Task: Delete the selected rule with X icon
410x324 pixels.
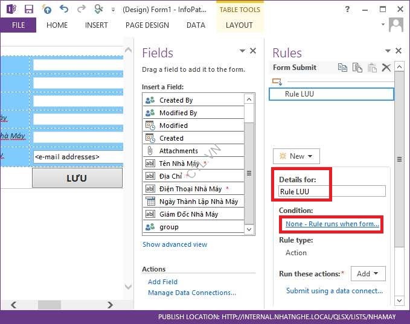Action: [386, 68]
